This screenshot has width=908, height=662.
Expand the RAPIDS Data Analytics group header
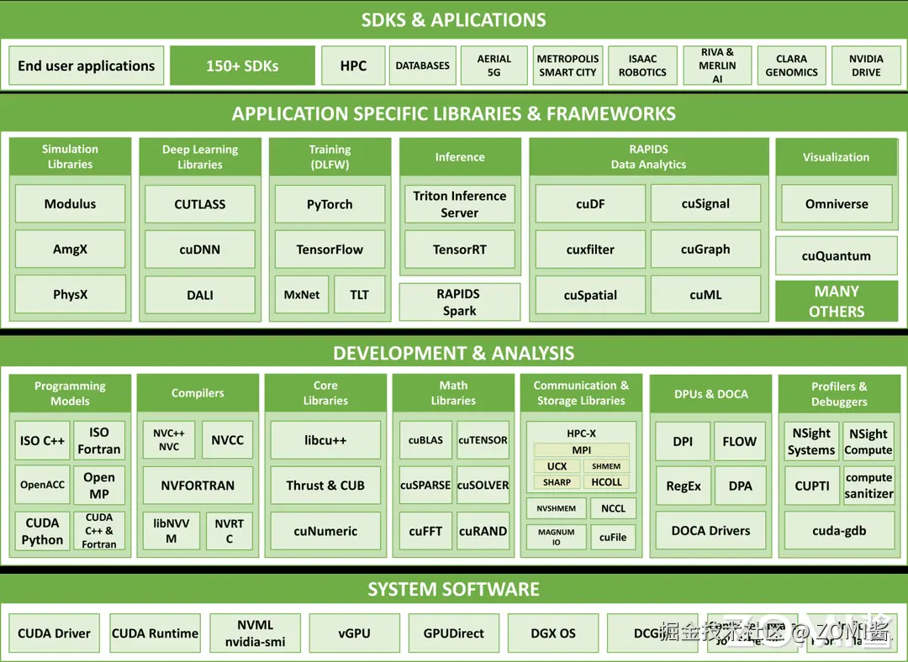(x=647, y=156)
